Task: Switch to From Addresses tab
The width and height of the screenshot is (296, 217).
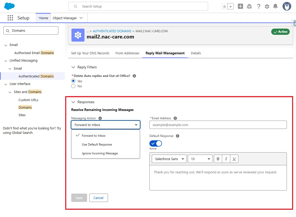Action: pos(128,53)
